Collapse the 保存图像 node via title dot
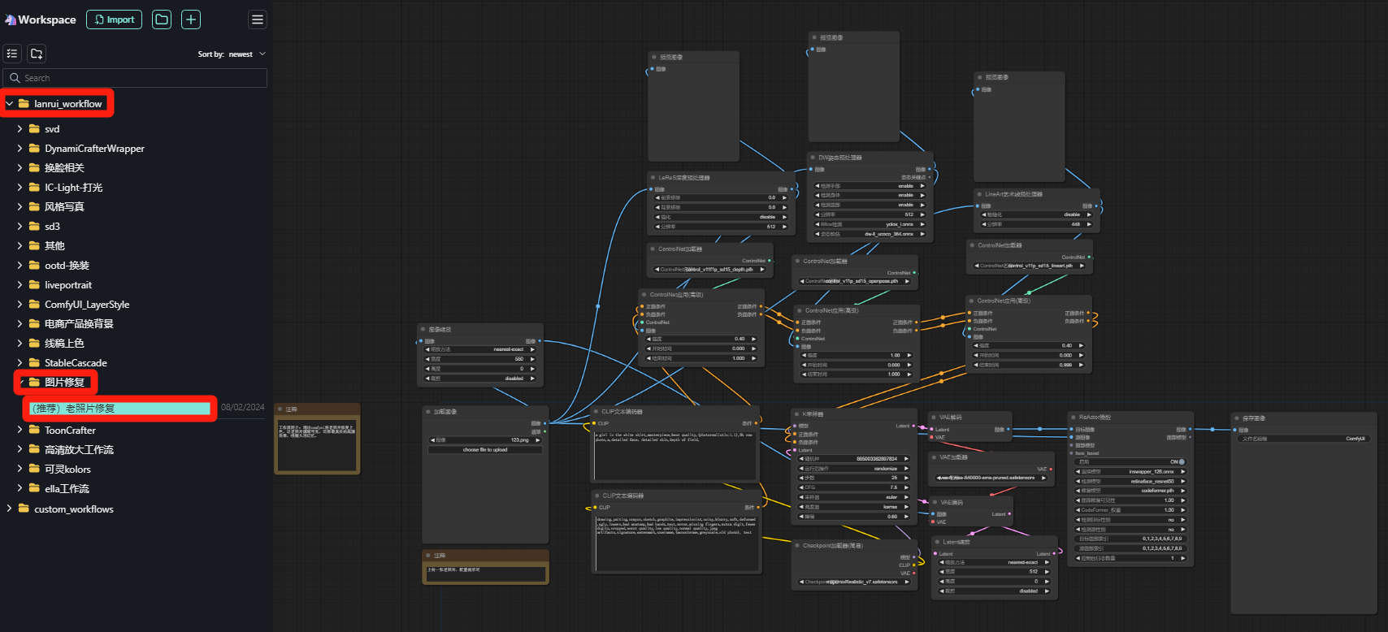Viewport: 1388px width, 632px height. [1236, 418]
